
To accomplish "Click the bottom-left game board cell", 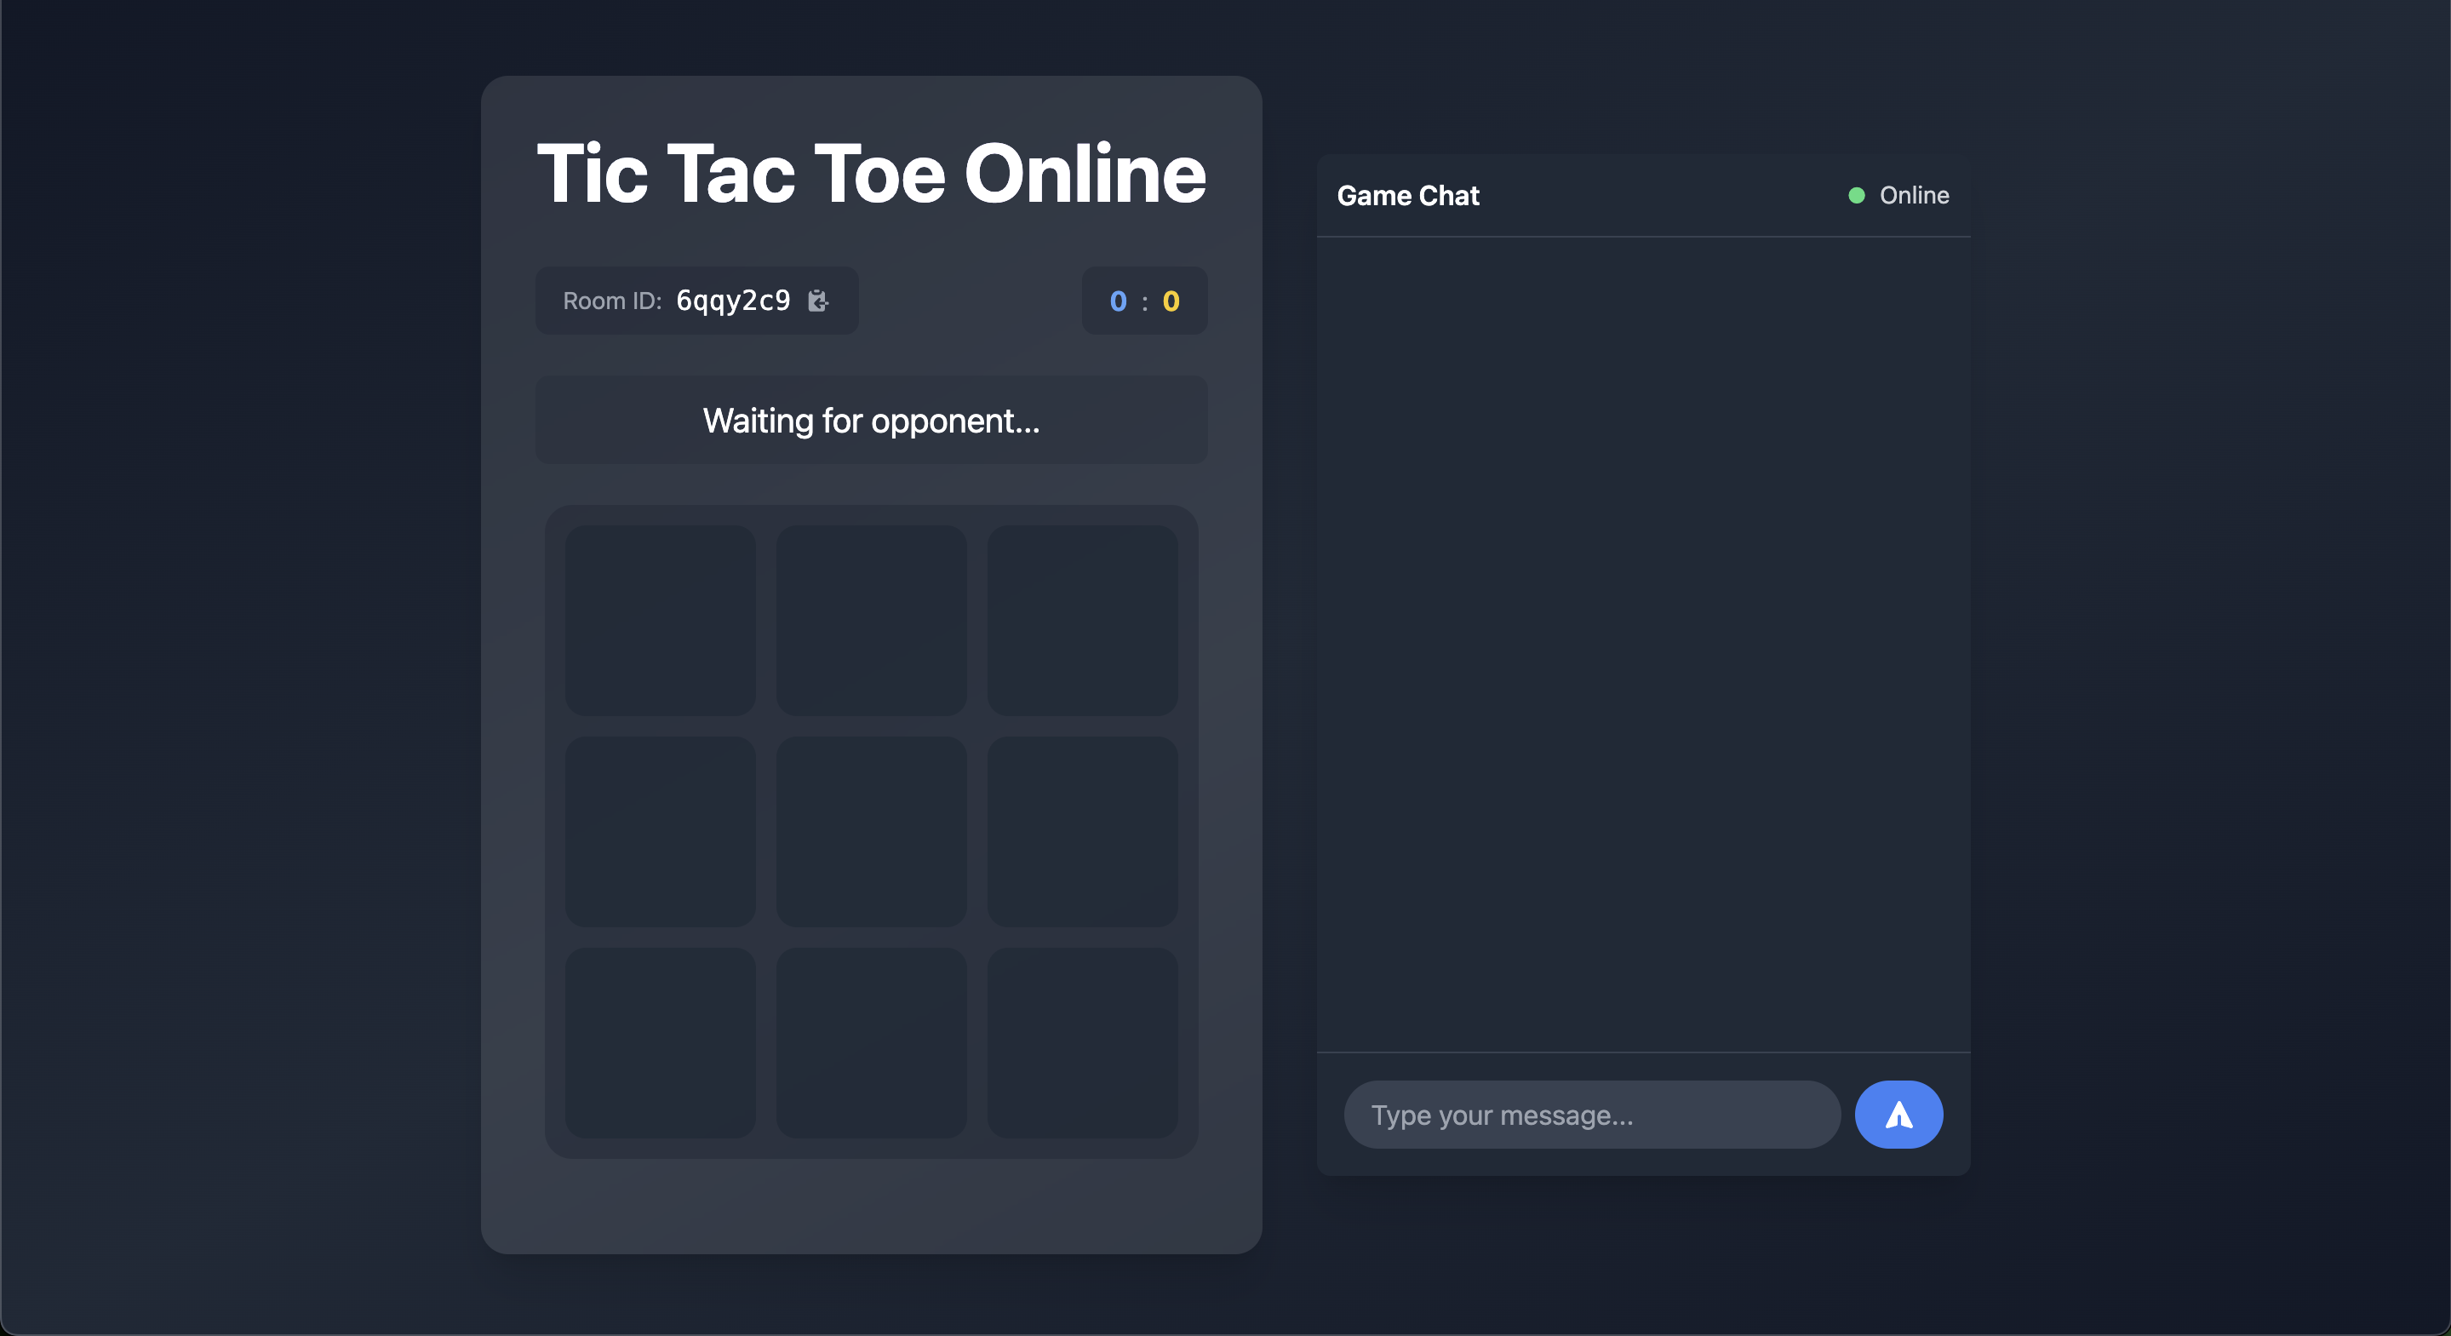I will coord(661,1045).
